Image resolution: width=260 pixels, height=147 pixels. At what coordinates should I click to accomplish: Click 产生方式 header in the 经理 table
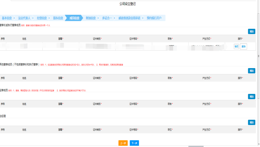[206, 130]
